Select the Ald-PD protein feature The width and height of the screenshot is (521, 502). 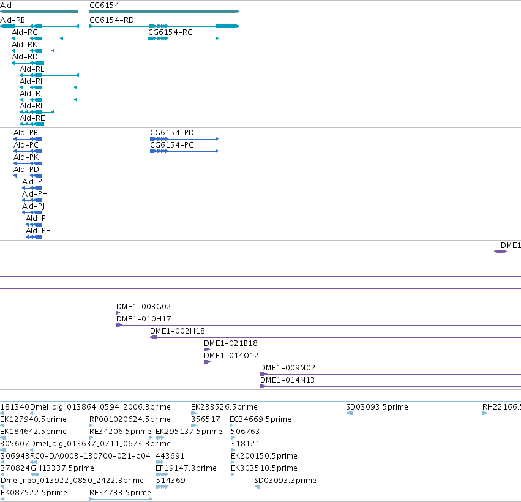pos(28,176)
